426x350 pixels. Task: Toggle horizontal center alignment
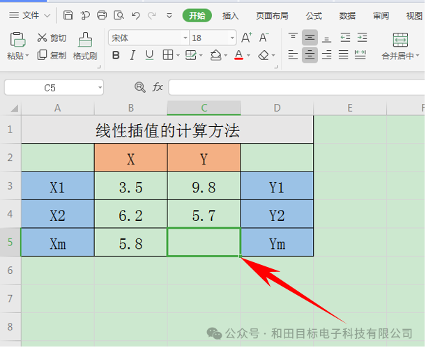click(310, 55)
